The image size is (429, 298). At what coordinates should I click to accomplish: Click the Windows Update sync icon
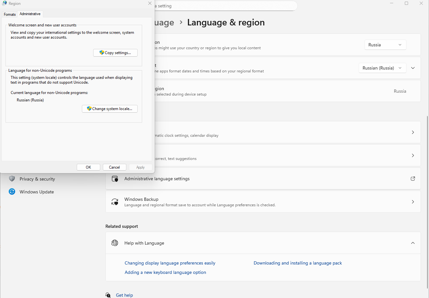[x=12, y=191]
